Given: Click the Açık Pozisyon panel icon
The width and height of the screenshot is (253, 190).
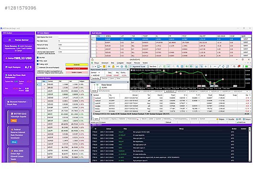Looking at the screenshot, I should coord(6,67).
